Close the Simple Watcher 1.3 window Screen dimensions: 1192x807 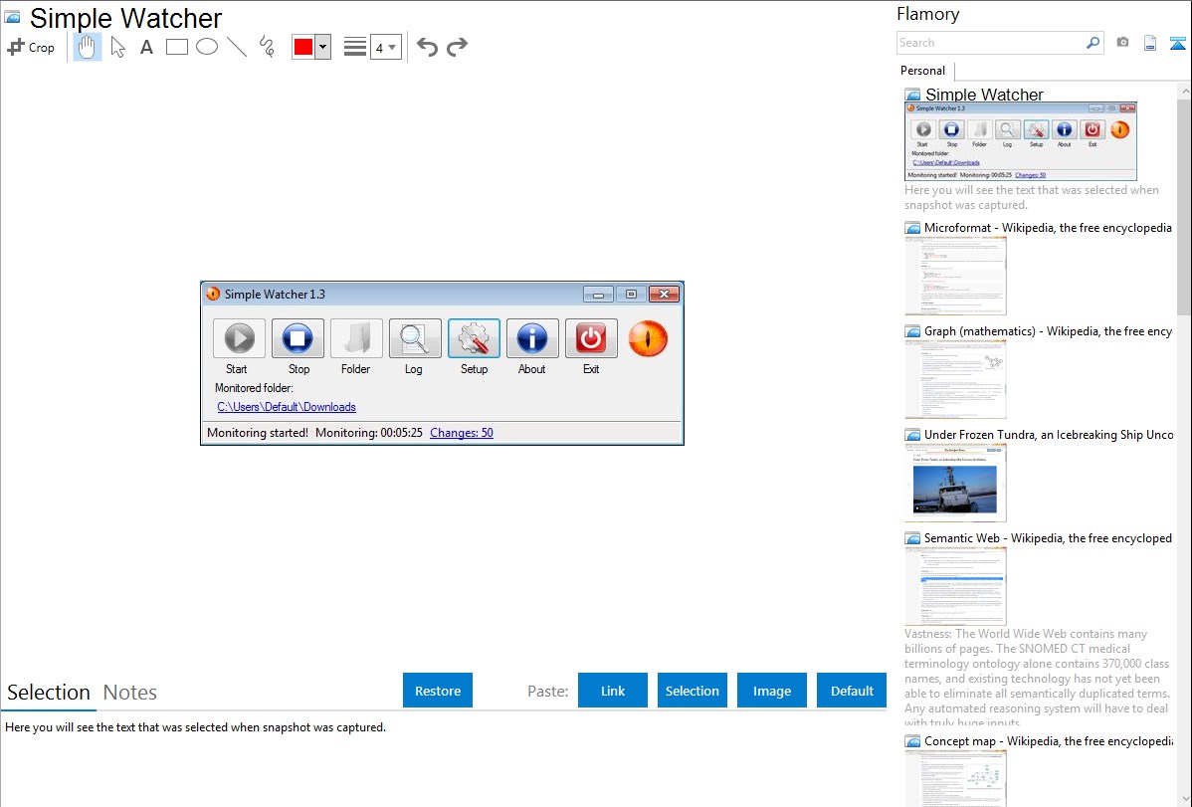[664, 295]
